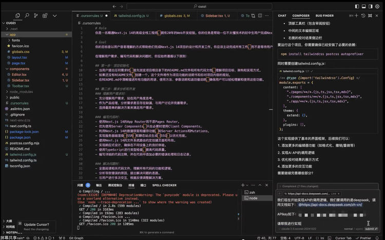Click the submit button in composer

click(370, 229)
